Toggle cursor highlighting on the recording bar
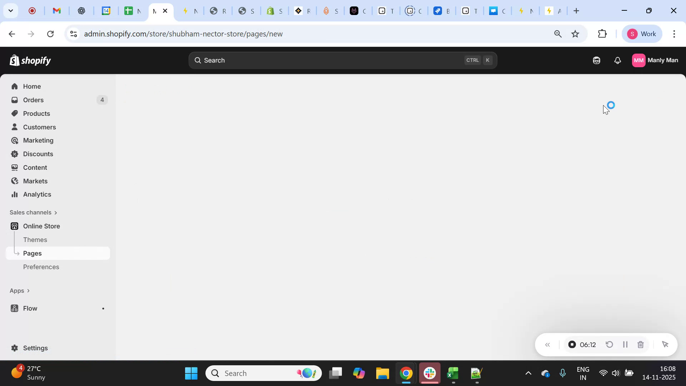 coord(665,344)
